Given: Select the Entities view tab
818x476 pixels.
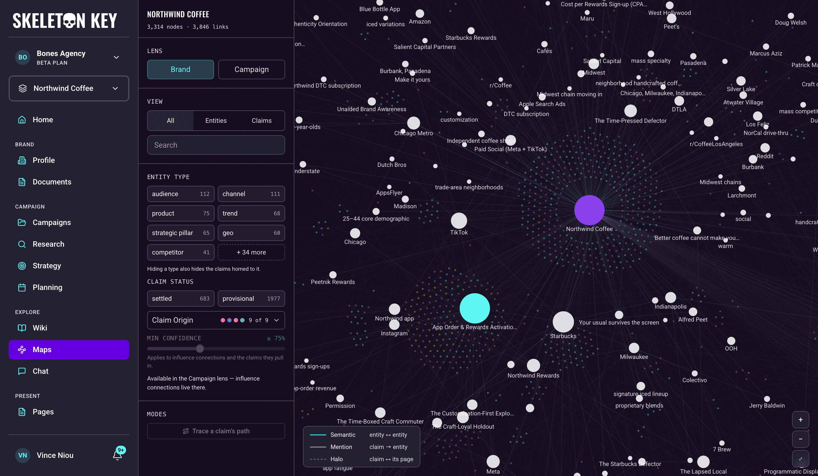Looking at the screenshot, I should coord(216,121).
